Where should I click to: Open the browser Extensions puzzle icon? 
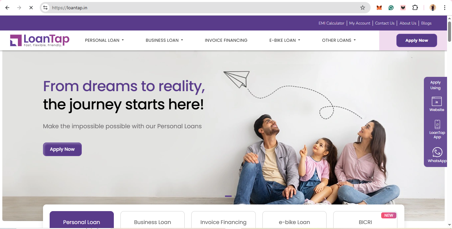(415, 8)
